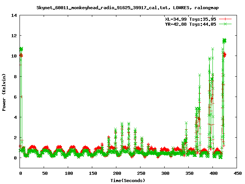Click the red XL legend line sample

225,19
